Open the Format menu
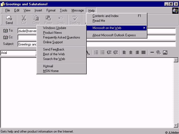The width and height of the screenshot is (179, 134). coord(51,11)
